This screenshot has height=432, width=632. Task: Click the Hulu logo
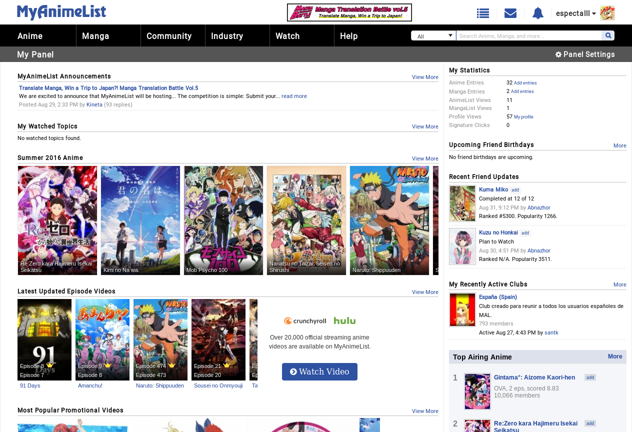tap(345, 321)
